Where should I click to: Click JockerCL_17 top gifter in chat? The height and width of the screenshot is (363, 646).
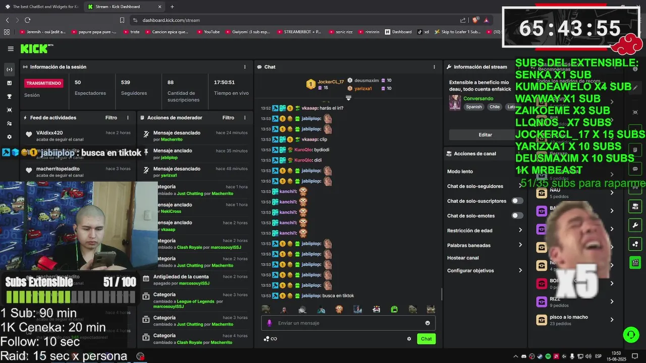tap(330, 82)
